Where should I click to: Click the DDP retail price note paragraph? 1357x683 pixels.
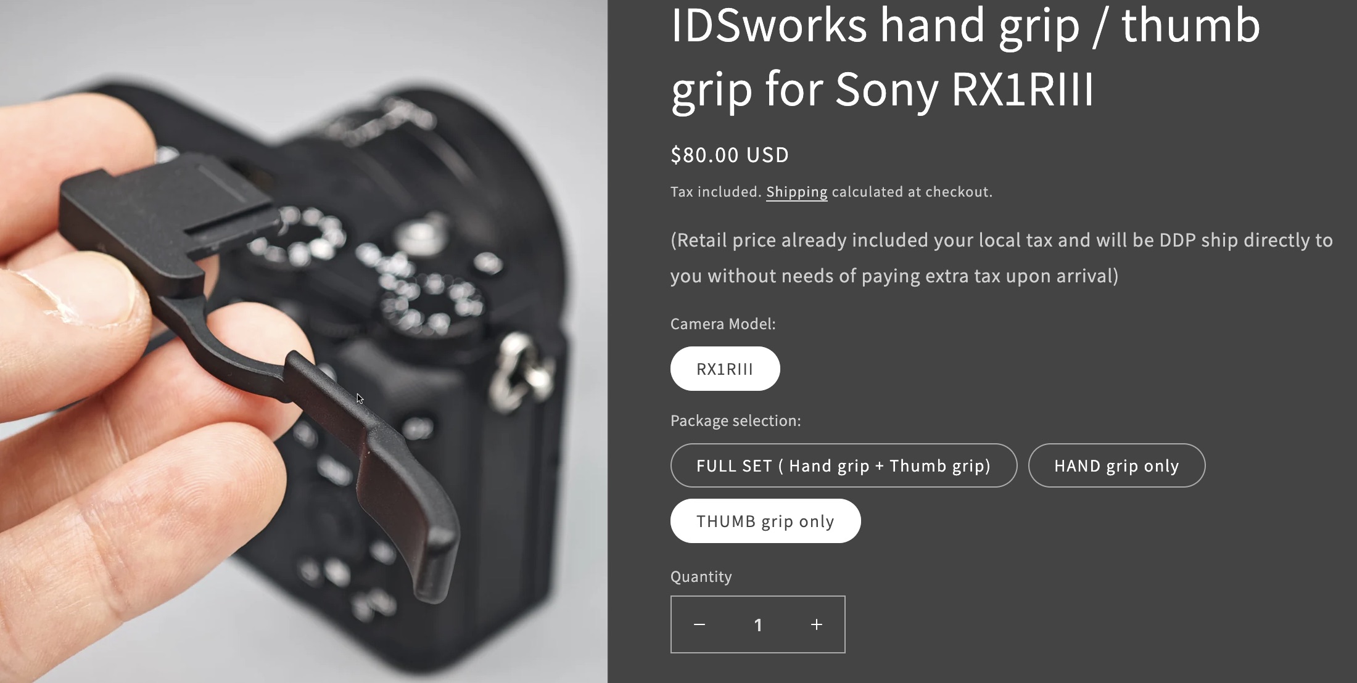(1002, 258)
